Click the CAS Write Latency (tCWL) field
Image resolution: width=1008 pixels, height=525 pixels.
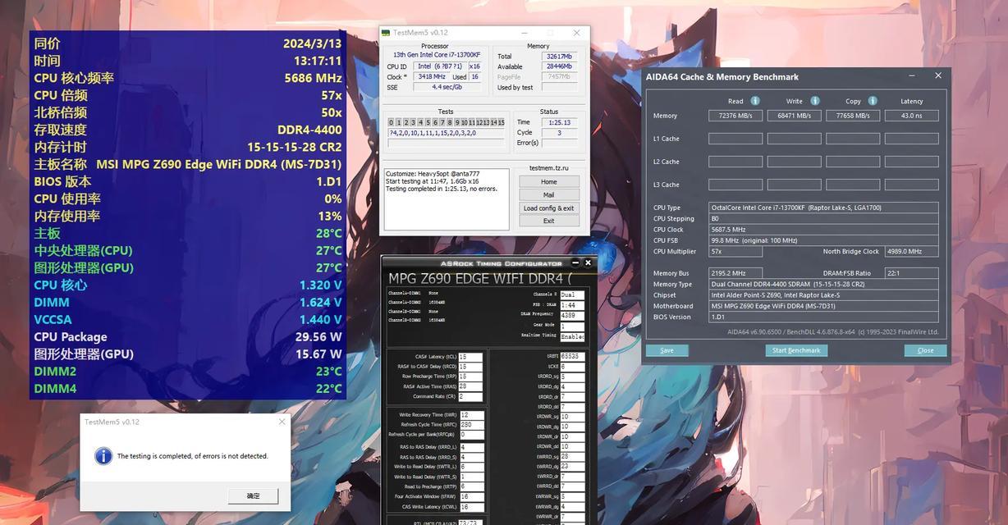[x=472, y=506]
